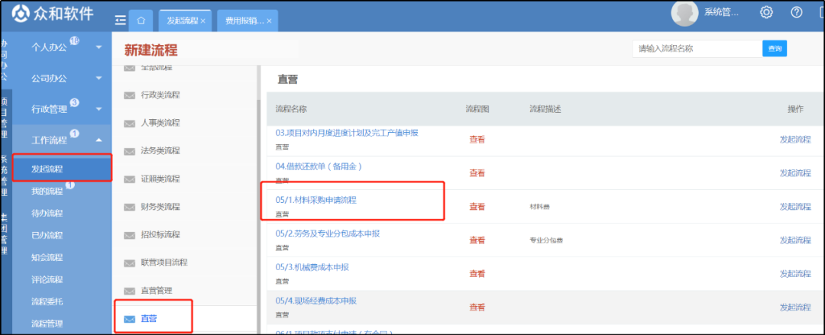825x335 pixels.
Task: Click 发起流程 for 05/2.劳务及专业分包成本申报
Action: click(x=795, y=240)
